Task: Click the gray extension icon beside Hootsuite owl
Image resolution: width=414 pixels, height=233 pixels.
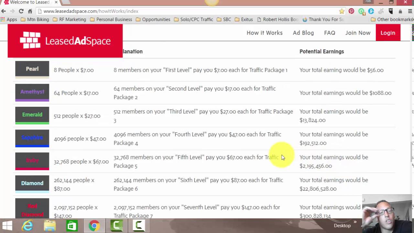Action: tap(381, 11)
